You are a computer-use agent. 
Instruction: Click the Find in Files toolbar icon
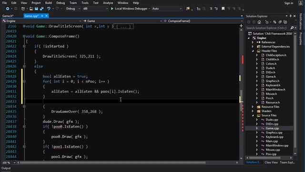(x=188, y=9)
